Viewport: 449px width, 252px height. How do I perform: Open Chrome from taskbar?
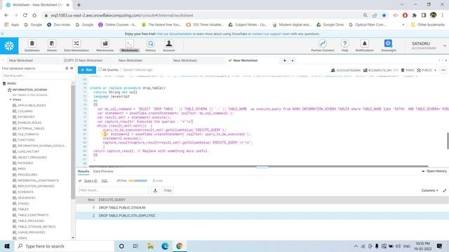(180, 246)
